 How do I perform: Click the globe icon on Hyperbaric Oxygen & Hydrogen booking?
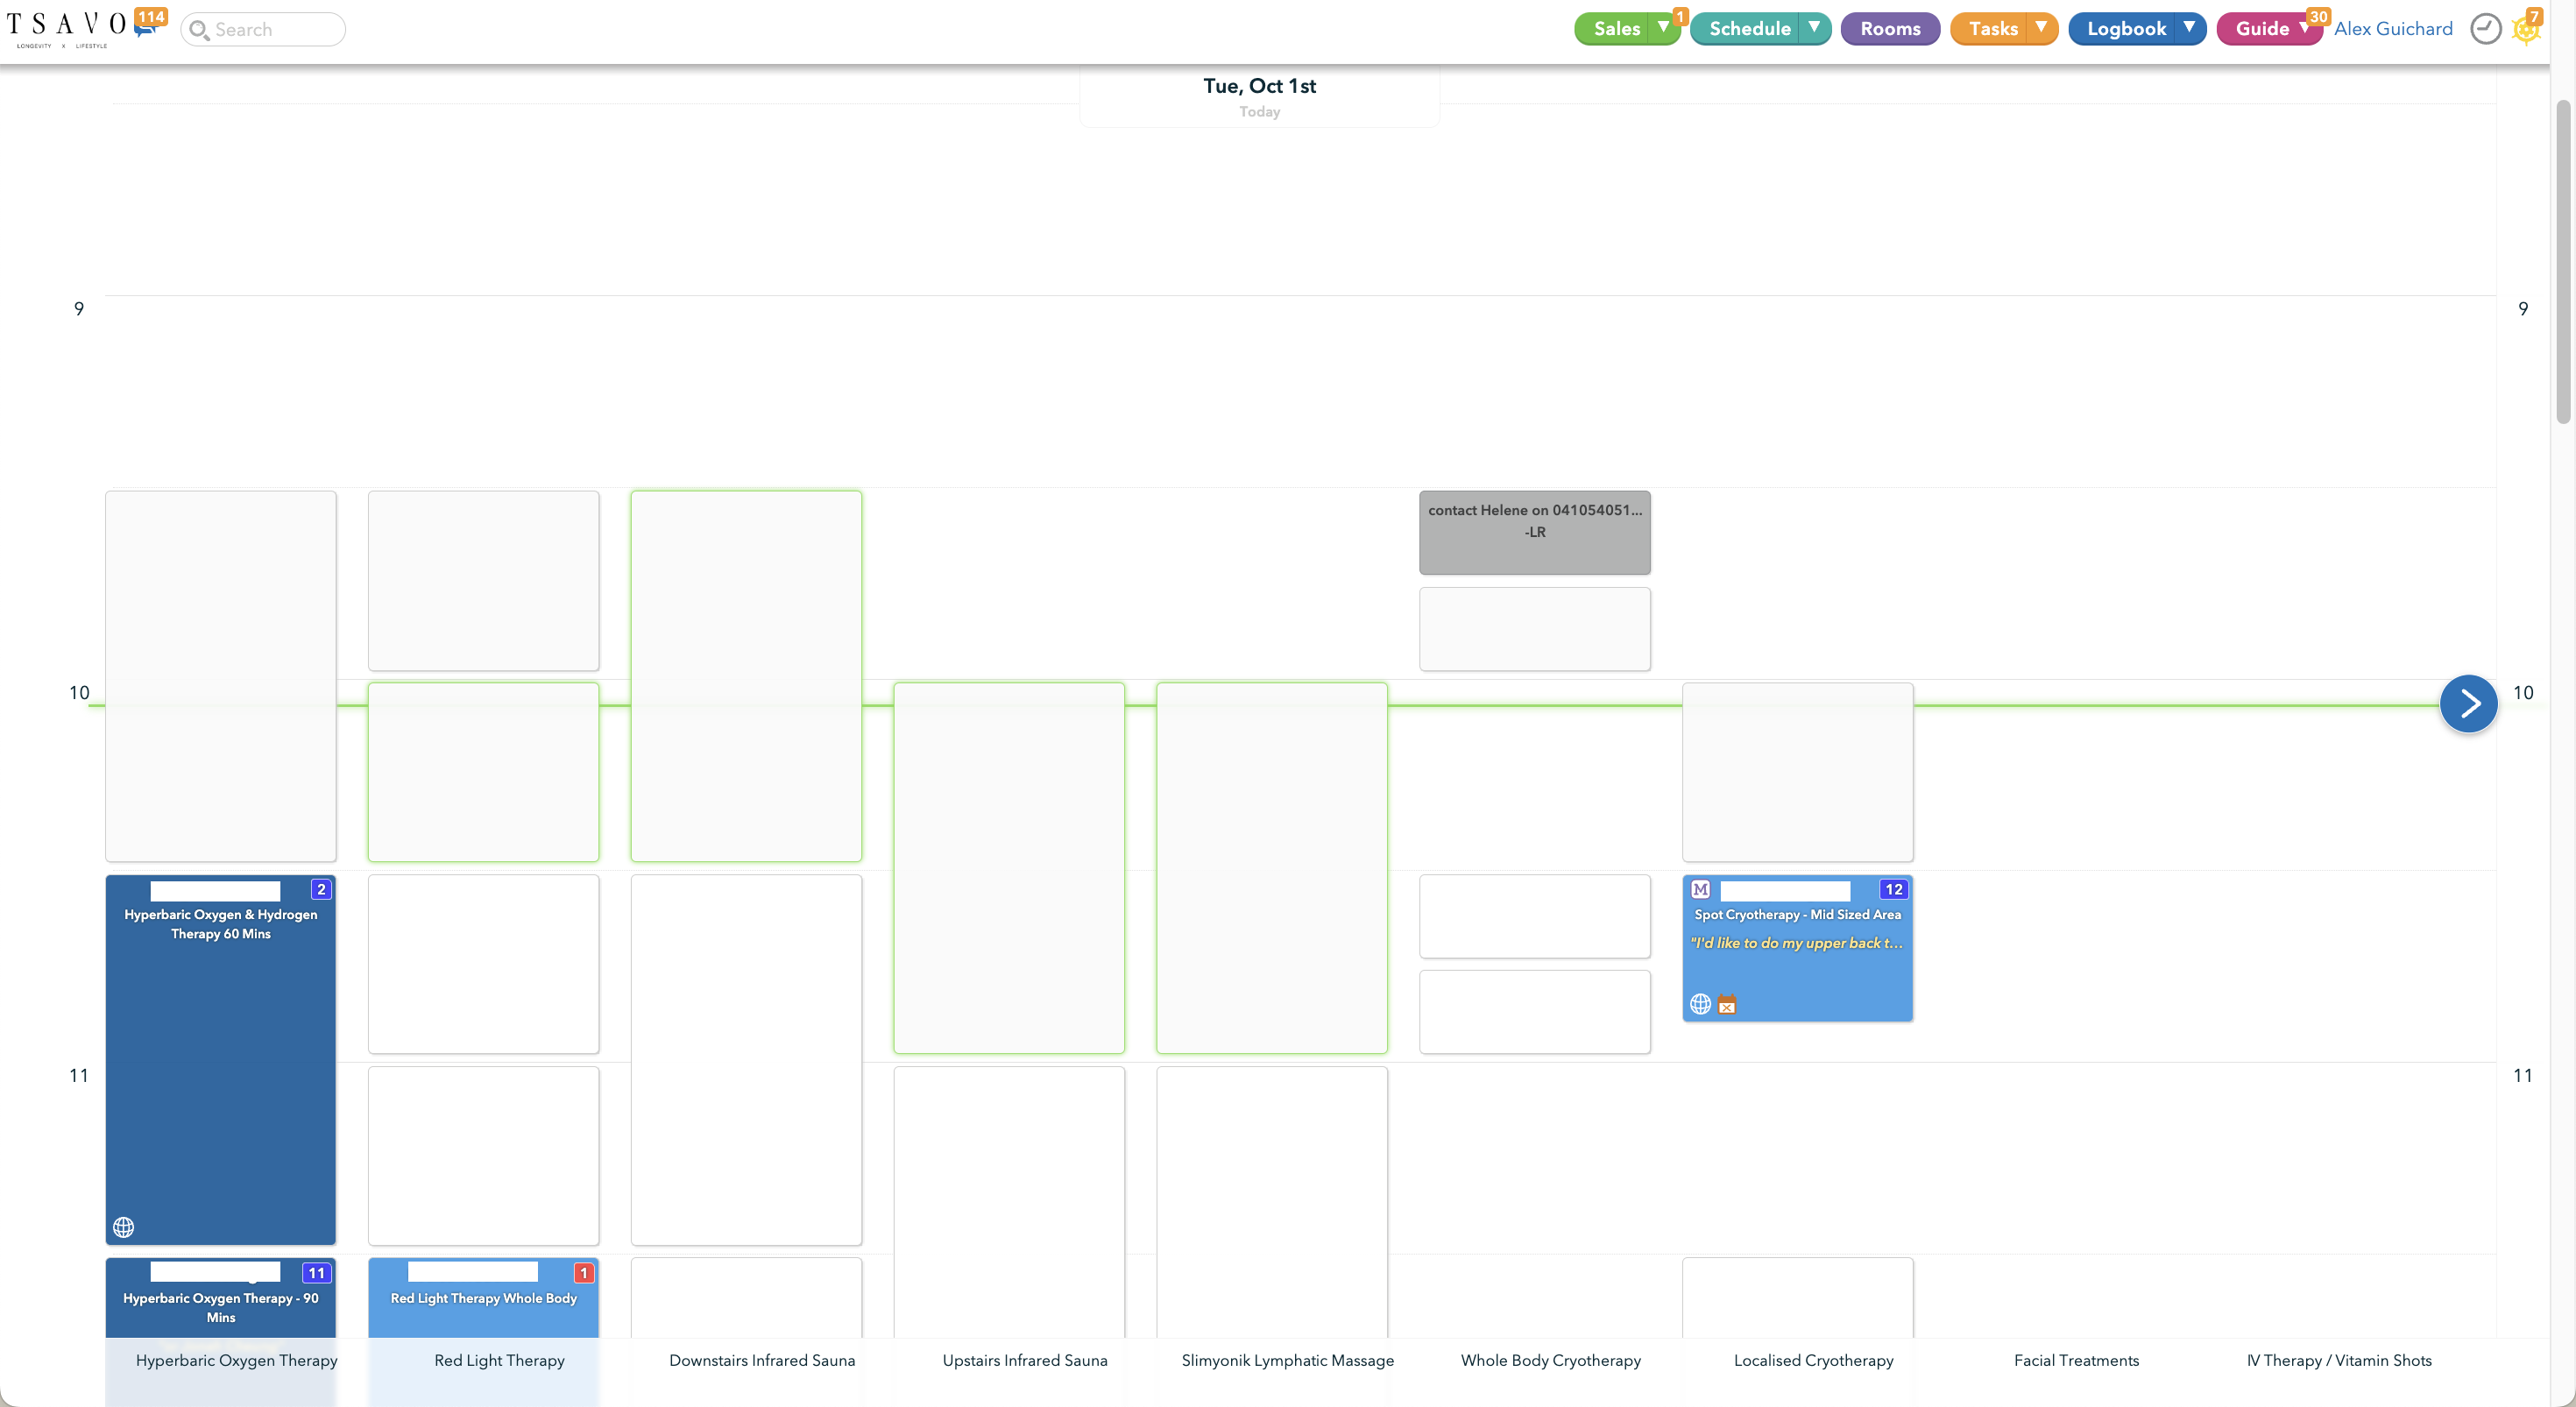point(123,1227)
